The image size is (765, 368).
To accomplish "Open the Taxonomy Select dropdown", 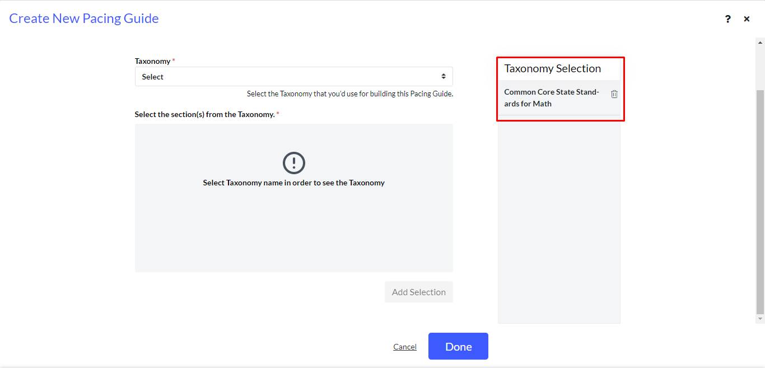I will click(x=293, y=77).
